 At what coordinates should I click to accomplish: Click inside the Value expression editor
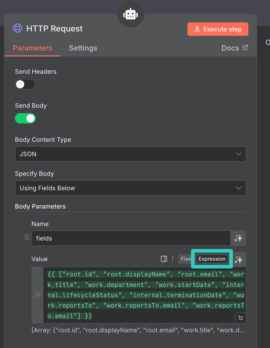pos(145,295)
